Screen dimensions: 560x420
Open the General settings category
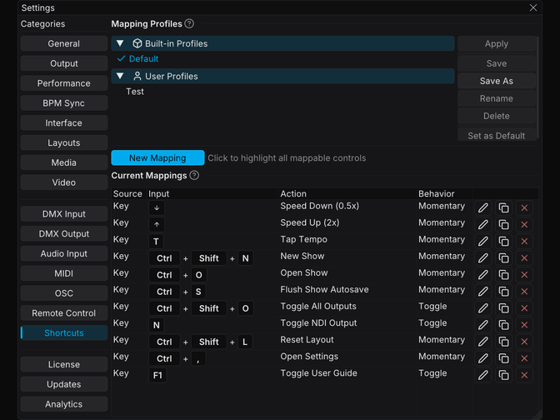pyautogui.click(x=64, y=43)
